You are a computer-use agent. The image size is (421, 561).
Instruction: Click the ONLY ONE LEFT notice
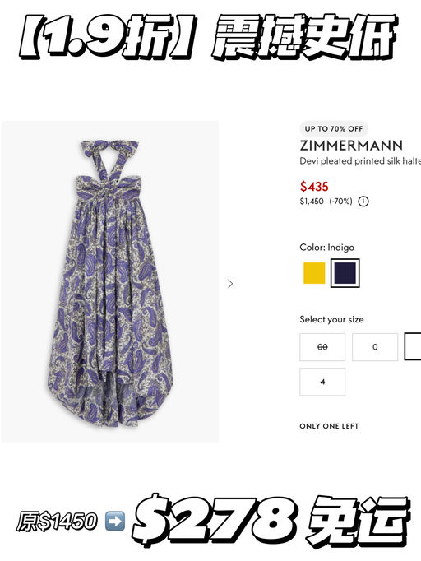pyautogui.click(x=329, y=426)
